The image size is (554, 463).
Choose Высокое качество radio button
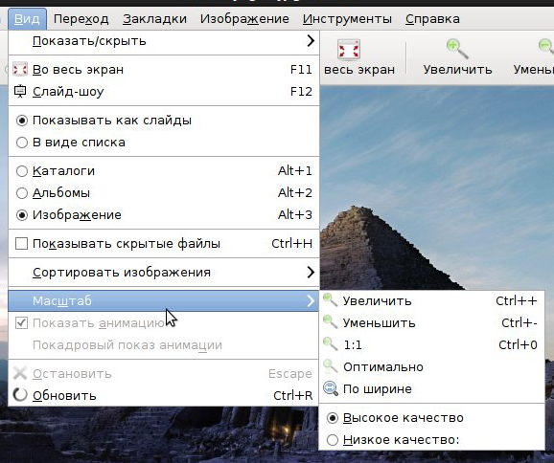(333, 418)
